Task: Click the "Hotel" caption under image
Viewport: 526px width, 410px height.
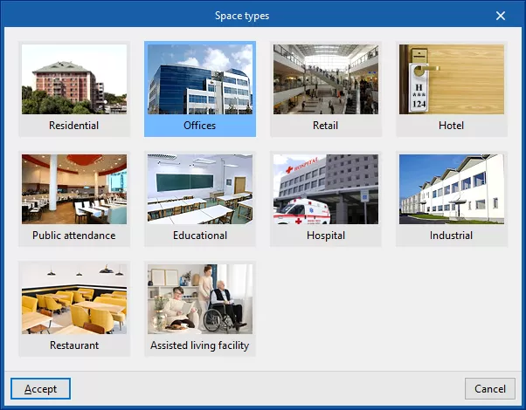Action: [452, 126]
